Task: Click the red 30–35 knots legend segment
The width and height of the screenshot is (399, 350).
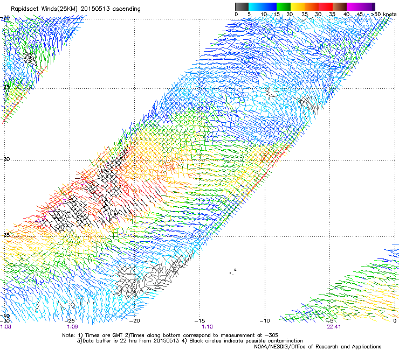Action: click(326, 6)
